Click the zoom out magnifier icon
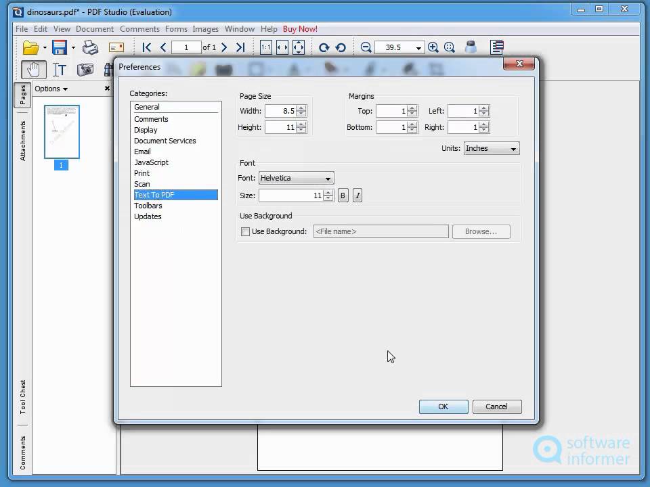This screenshot has height=487, width=650. click(366, 47)
